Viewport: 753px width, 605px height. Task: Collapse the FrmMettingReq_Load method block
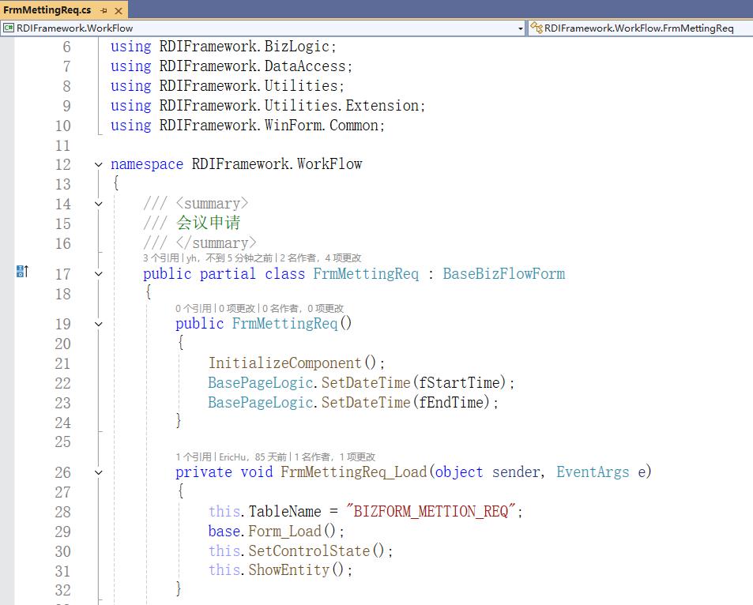tap(98, 472)
